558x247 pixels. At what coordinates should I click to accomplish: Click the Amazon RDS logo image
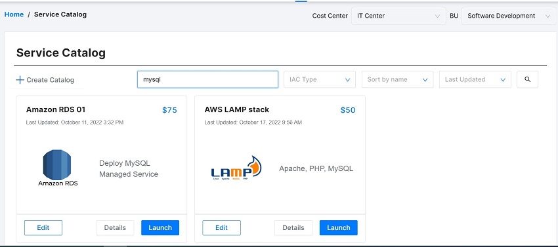tap(58, 168)
